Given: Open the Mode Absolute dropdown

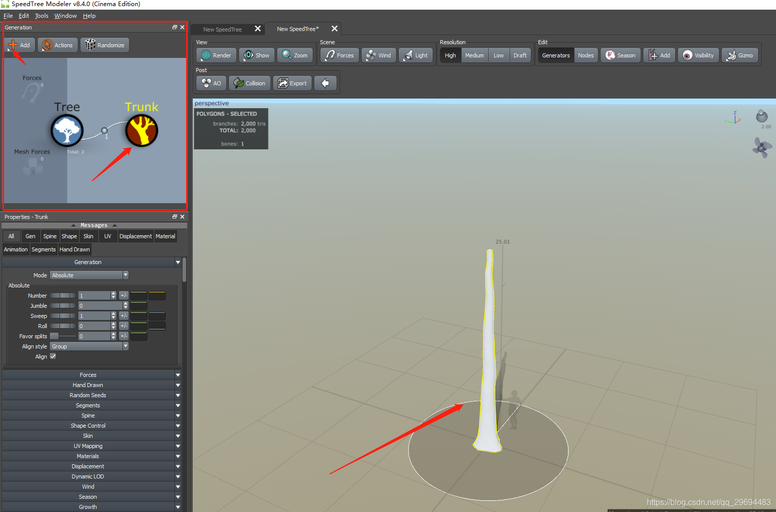Looking at the screenshot, I should click(89, 275).
